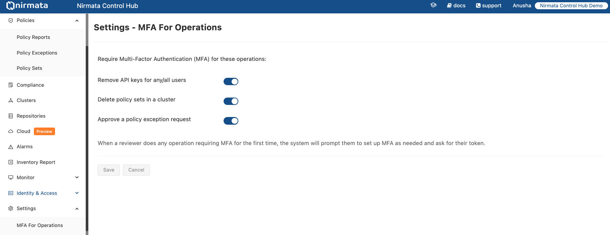The height and width of the screenshot is (235, 610).
Task: Expand the Monitor menu chevron
Action: click(77, 177)
